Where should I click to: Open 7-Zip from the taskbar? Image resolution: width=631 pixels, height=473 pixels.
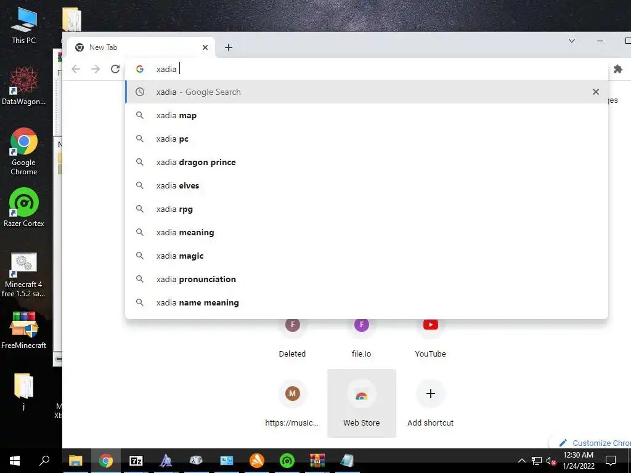tap(136, 461)
